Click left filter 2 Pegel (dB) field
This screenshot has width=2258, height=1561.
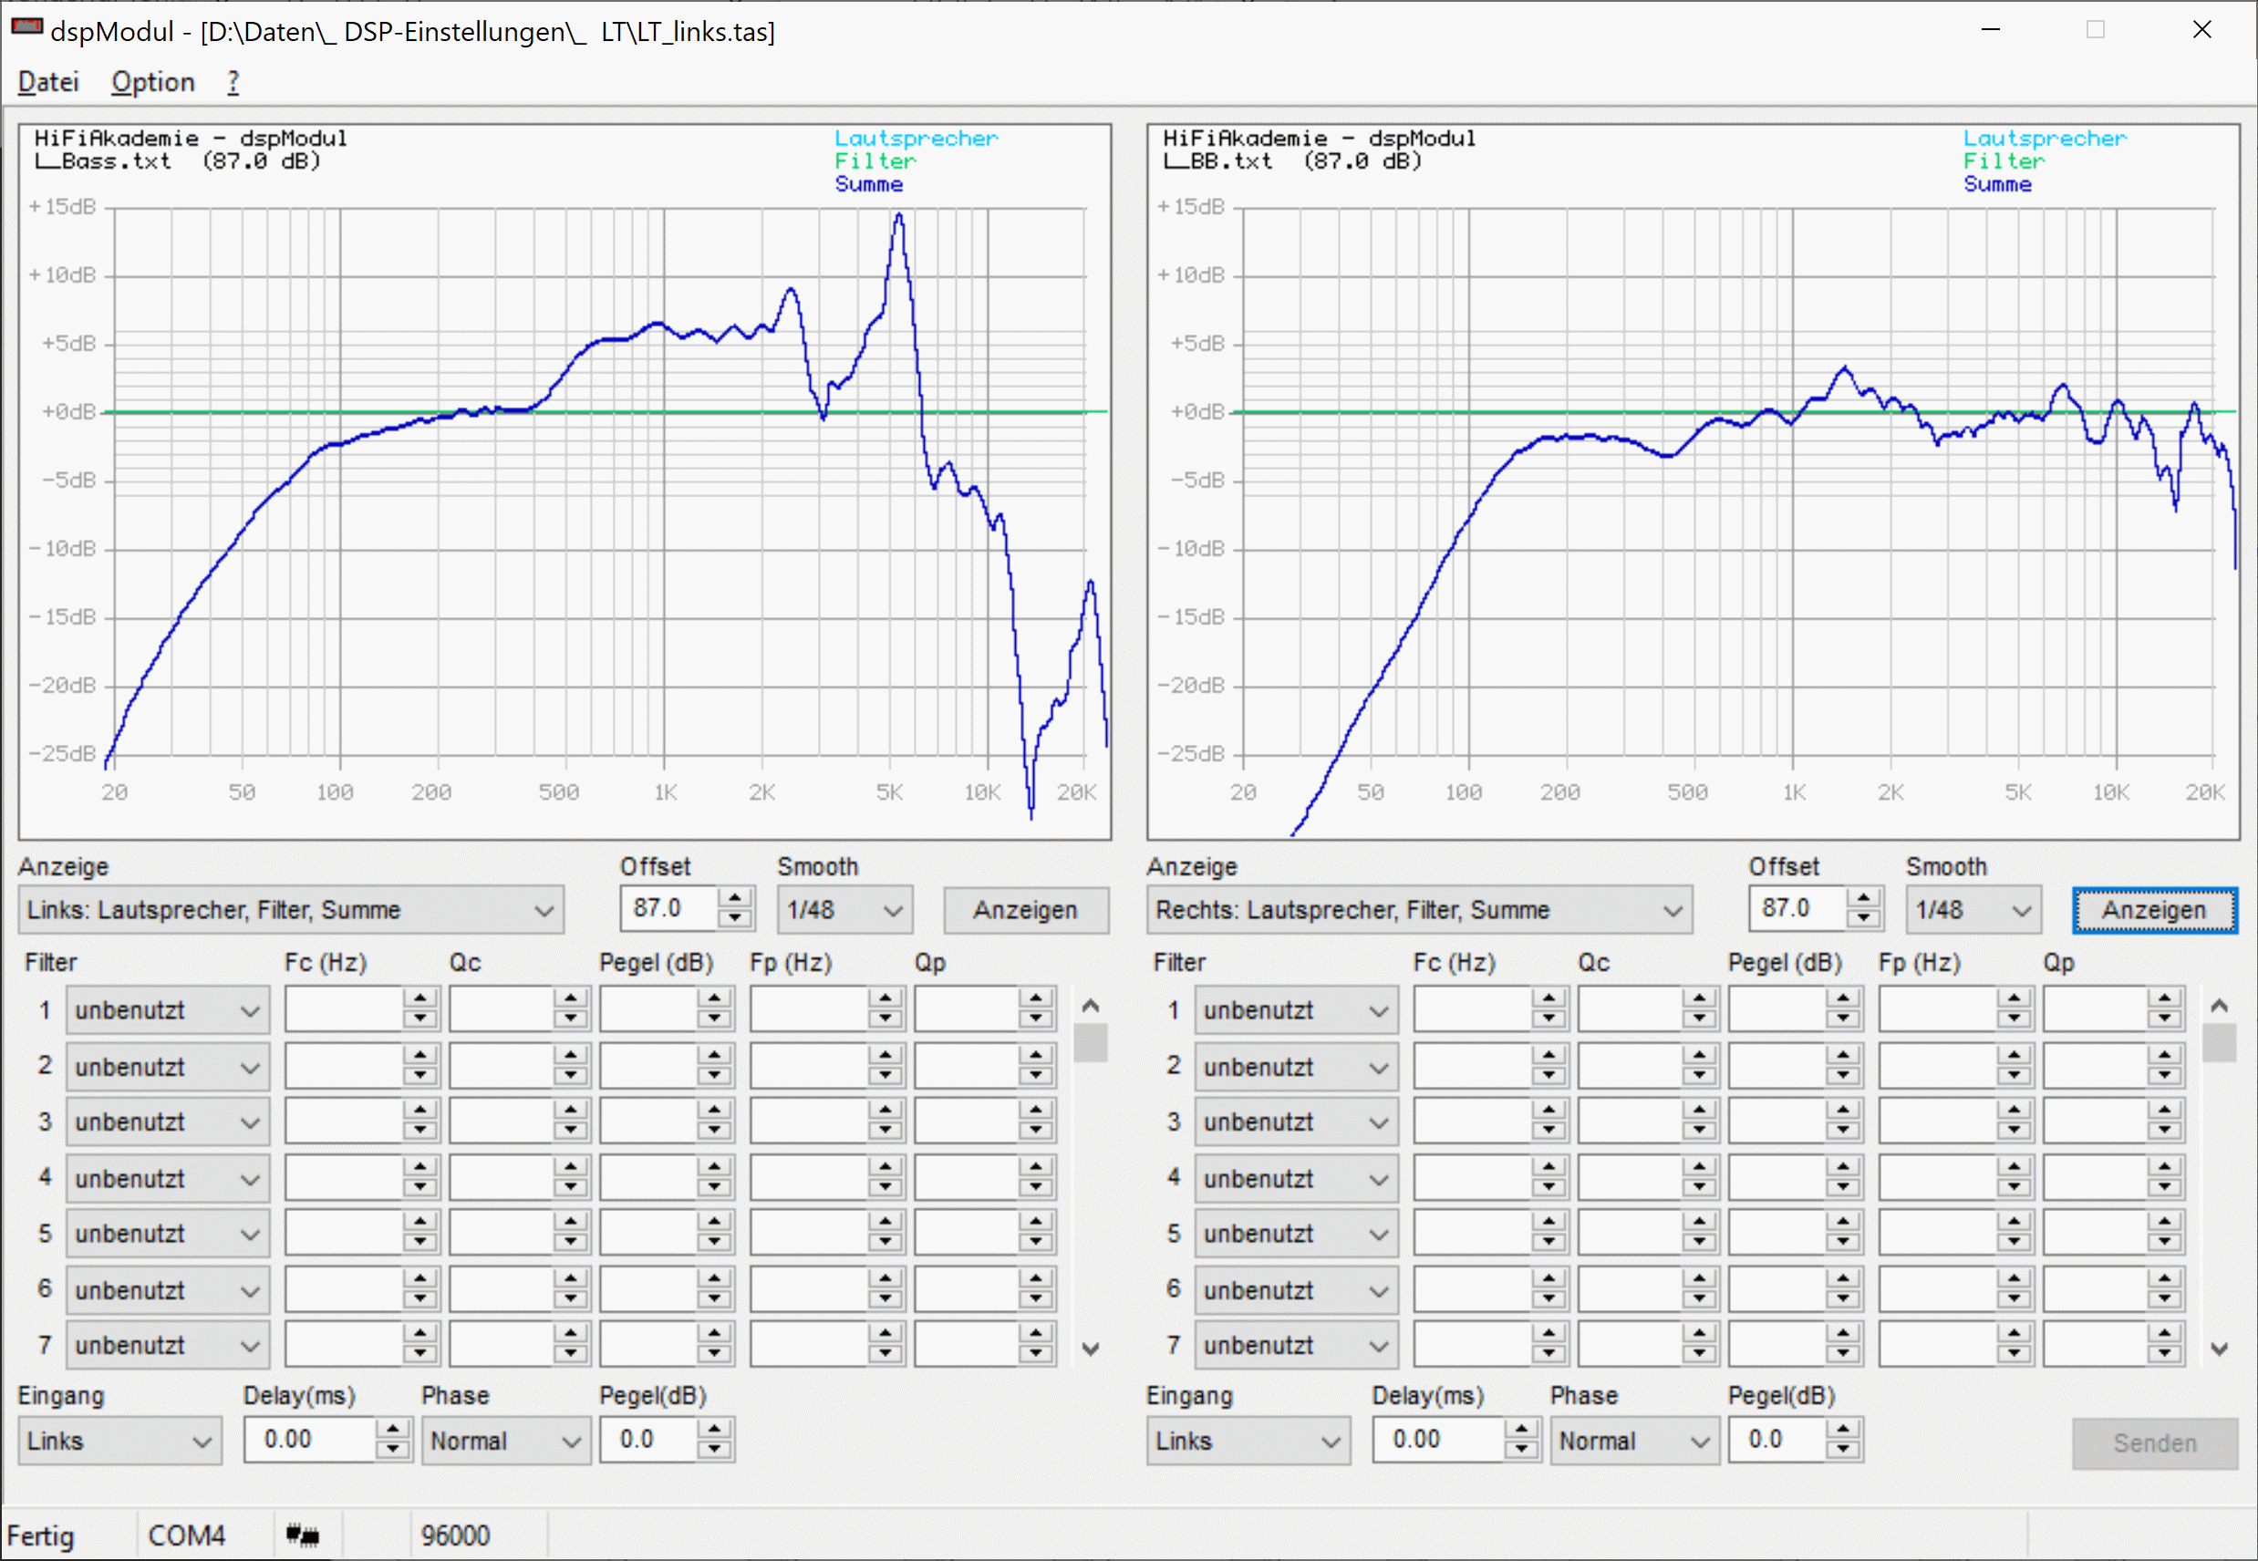point(647,1066)
